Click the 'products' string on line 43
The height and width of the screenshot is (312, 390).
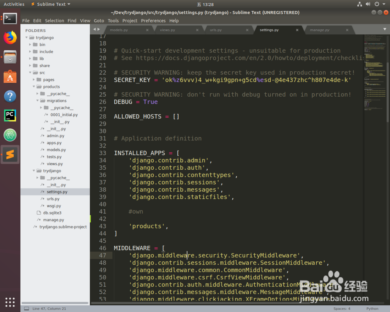[x=147, y=226]
